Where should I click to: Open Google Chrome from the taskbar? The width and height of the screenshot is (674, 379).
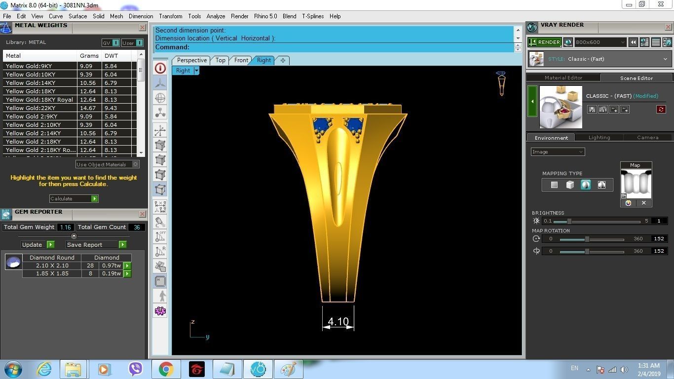166,369
